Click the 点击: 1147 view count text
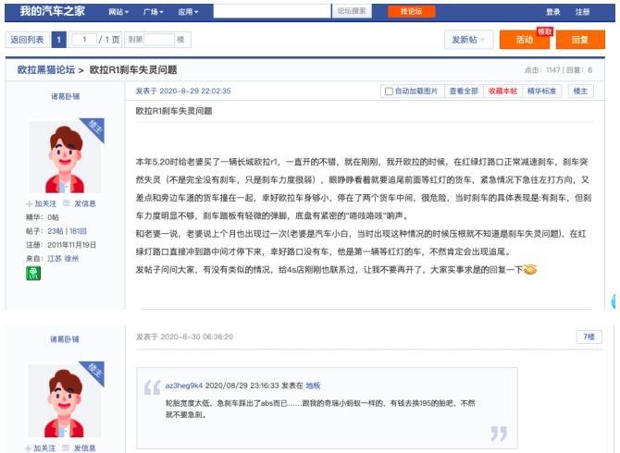Screen dimensions: 620x453 click(542, 70)
